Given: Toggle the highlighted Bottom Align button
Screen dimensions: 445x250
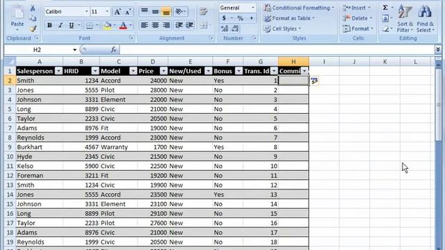Looking at the screenshot, I should click(x=166, y=11).
